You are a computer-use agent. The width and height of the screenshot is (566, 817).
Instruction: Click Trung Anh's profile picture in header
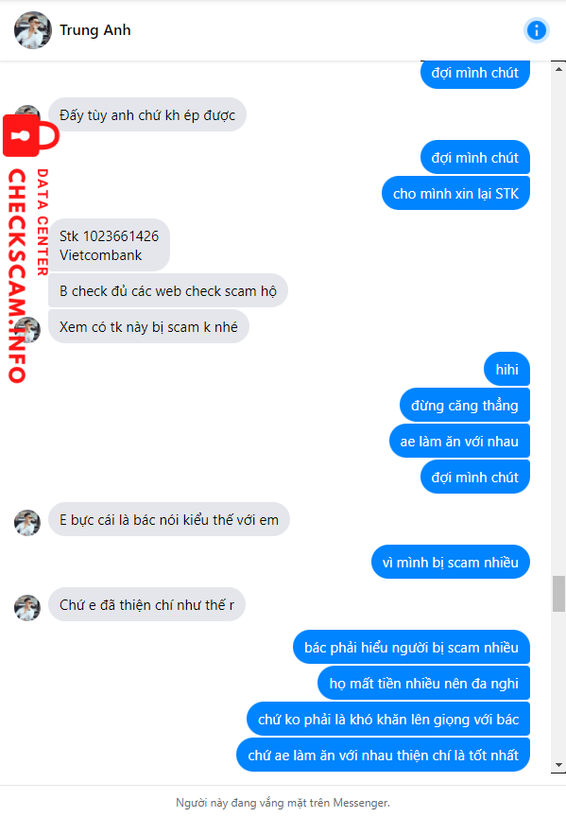point(33,30)
